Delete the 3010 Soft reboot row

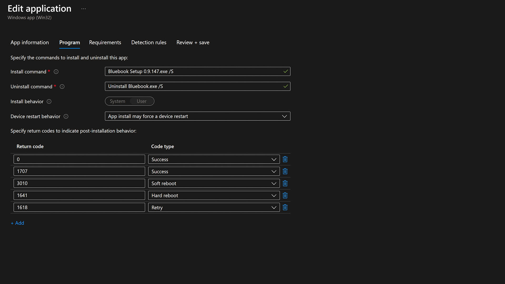[x=285, y=184]
